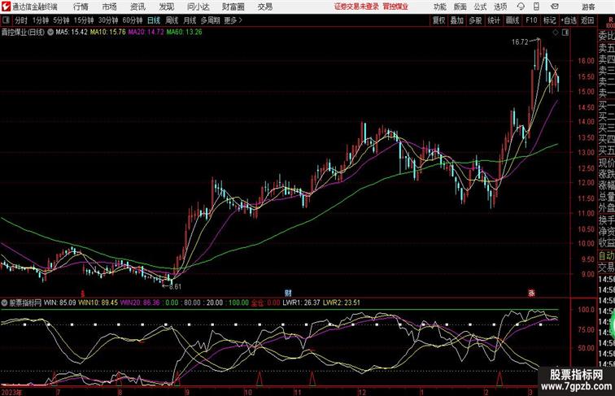Click the mobile phone icon in title bar
The image size is (615, 396).
click(x=536, y=7)
